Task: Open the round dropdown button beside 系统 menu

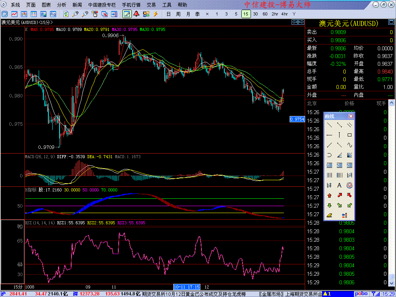Action: pyautogui.click(x=4, y=5)
